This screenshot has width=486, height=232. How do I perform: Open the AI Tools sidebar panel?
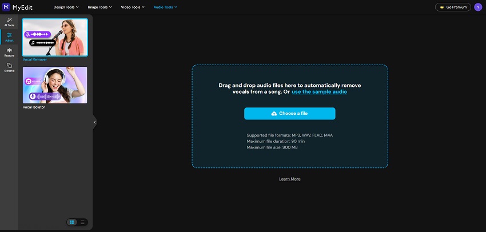[9, 22]
